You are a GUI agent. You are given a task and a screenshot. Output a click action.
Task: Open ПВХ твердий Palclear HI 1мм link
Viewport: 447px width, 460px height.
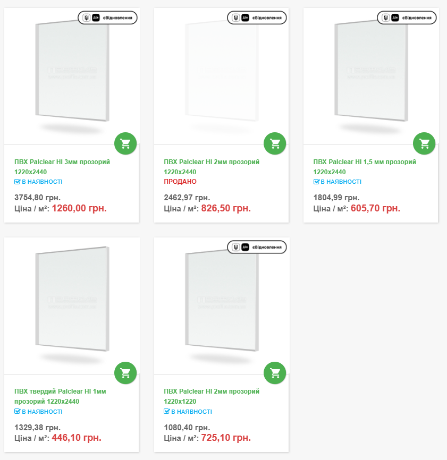(60, 391)
